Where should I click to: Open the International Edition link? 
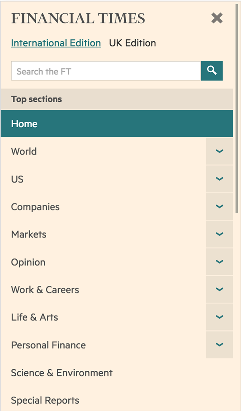pos(55,43)
